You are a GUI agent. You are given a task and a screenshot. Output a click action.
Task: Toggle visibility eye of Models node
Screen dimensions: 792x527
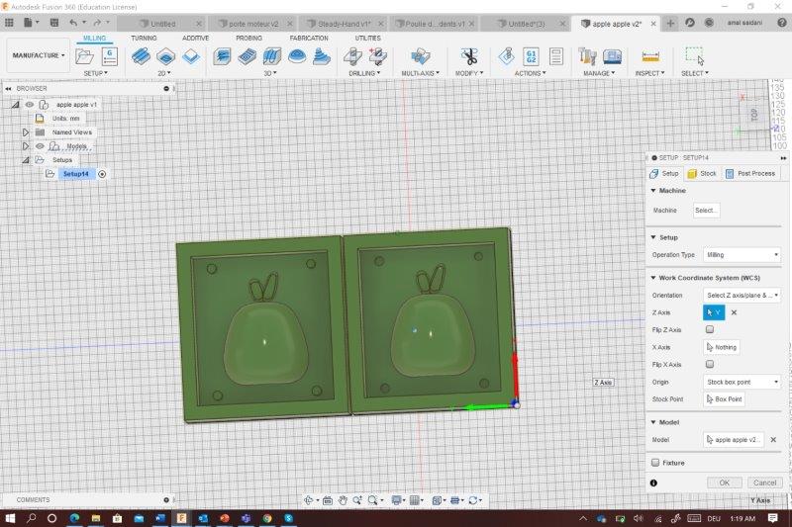tap(40, 146)
